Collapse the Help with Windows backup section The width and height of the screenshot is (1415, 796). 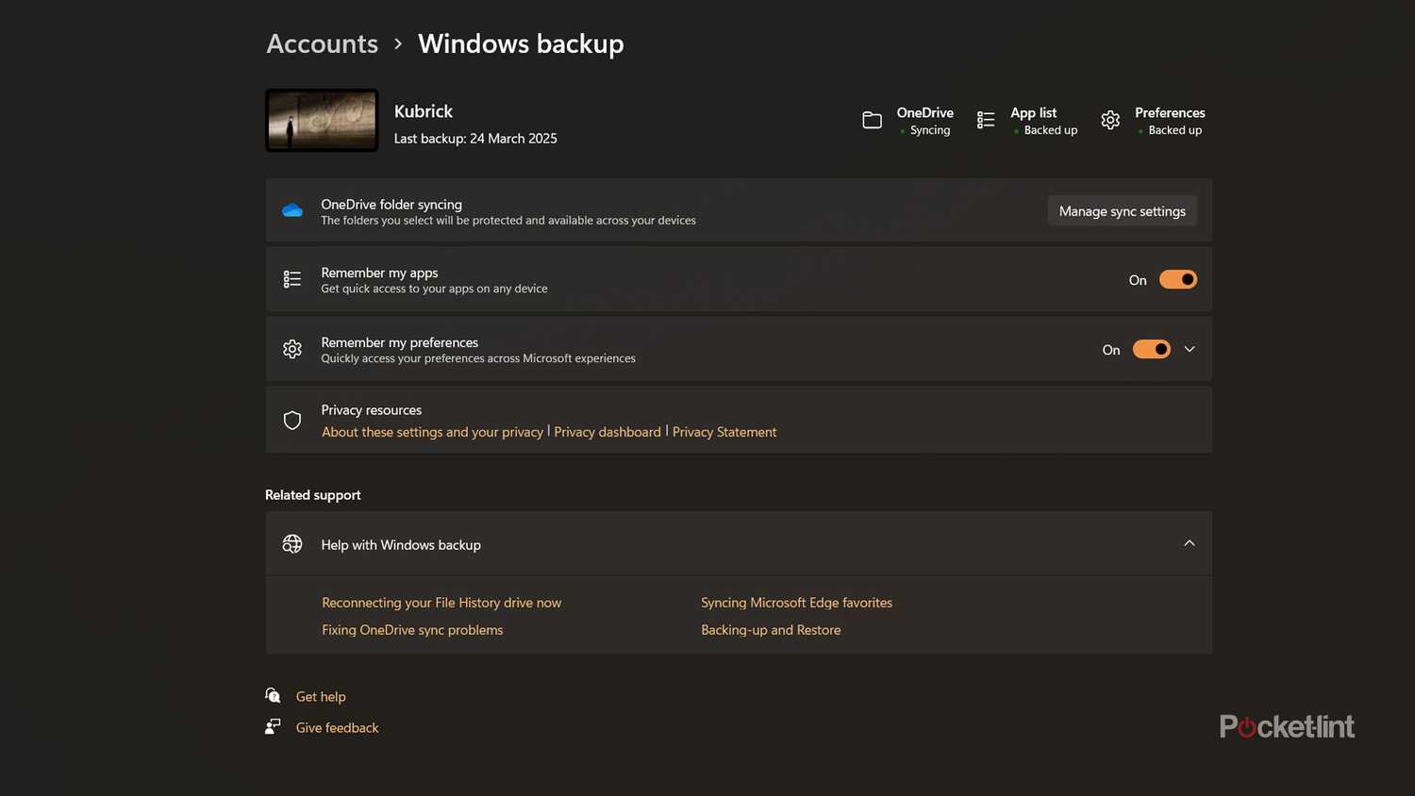click(1189, 543)
